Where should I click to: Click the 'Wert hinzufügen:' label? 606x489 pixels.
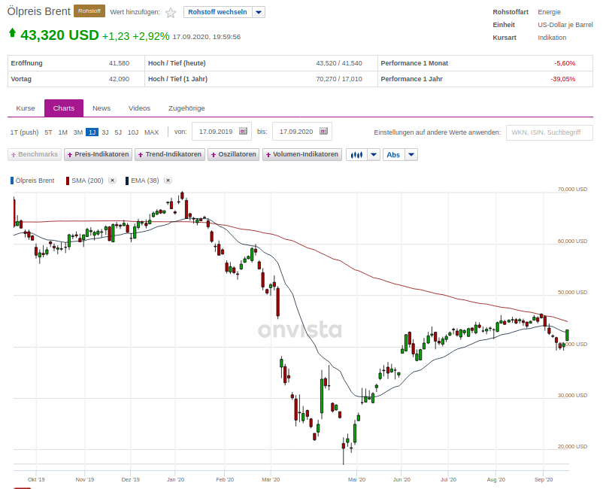click(135, 12)
